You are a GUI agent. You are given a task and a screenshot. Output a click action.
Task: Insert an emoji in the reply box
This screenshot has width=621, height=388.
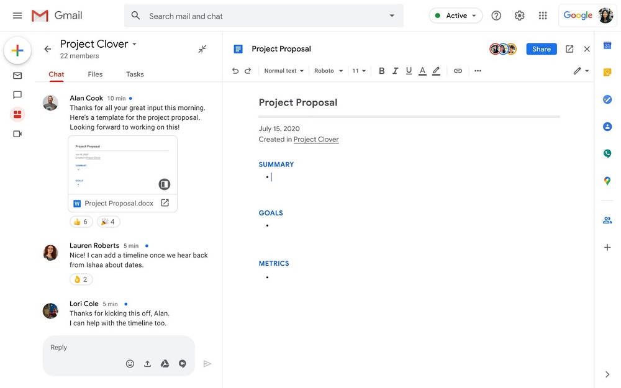pos(130,363)
